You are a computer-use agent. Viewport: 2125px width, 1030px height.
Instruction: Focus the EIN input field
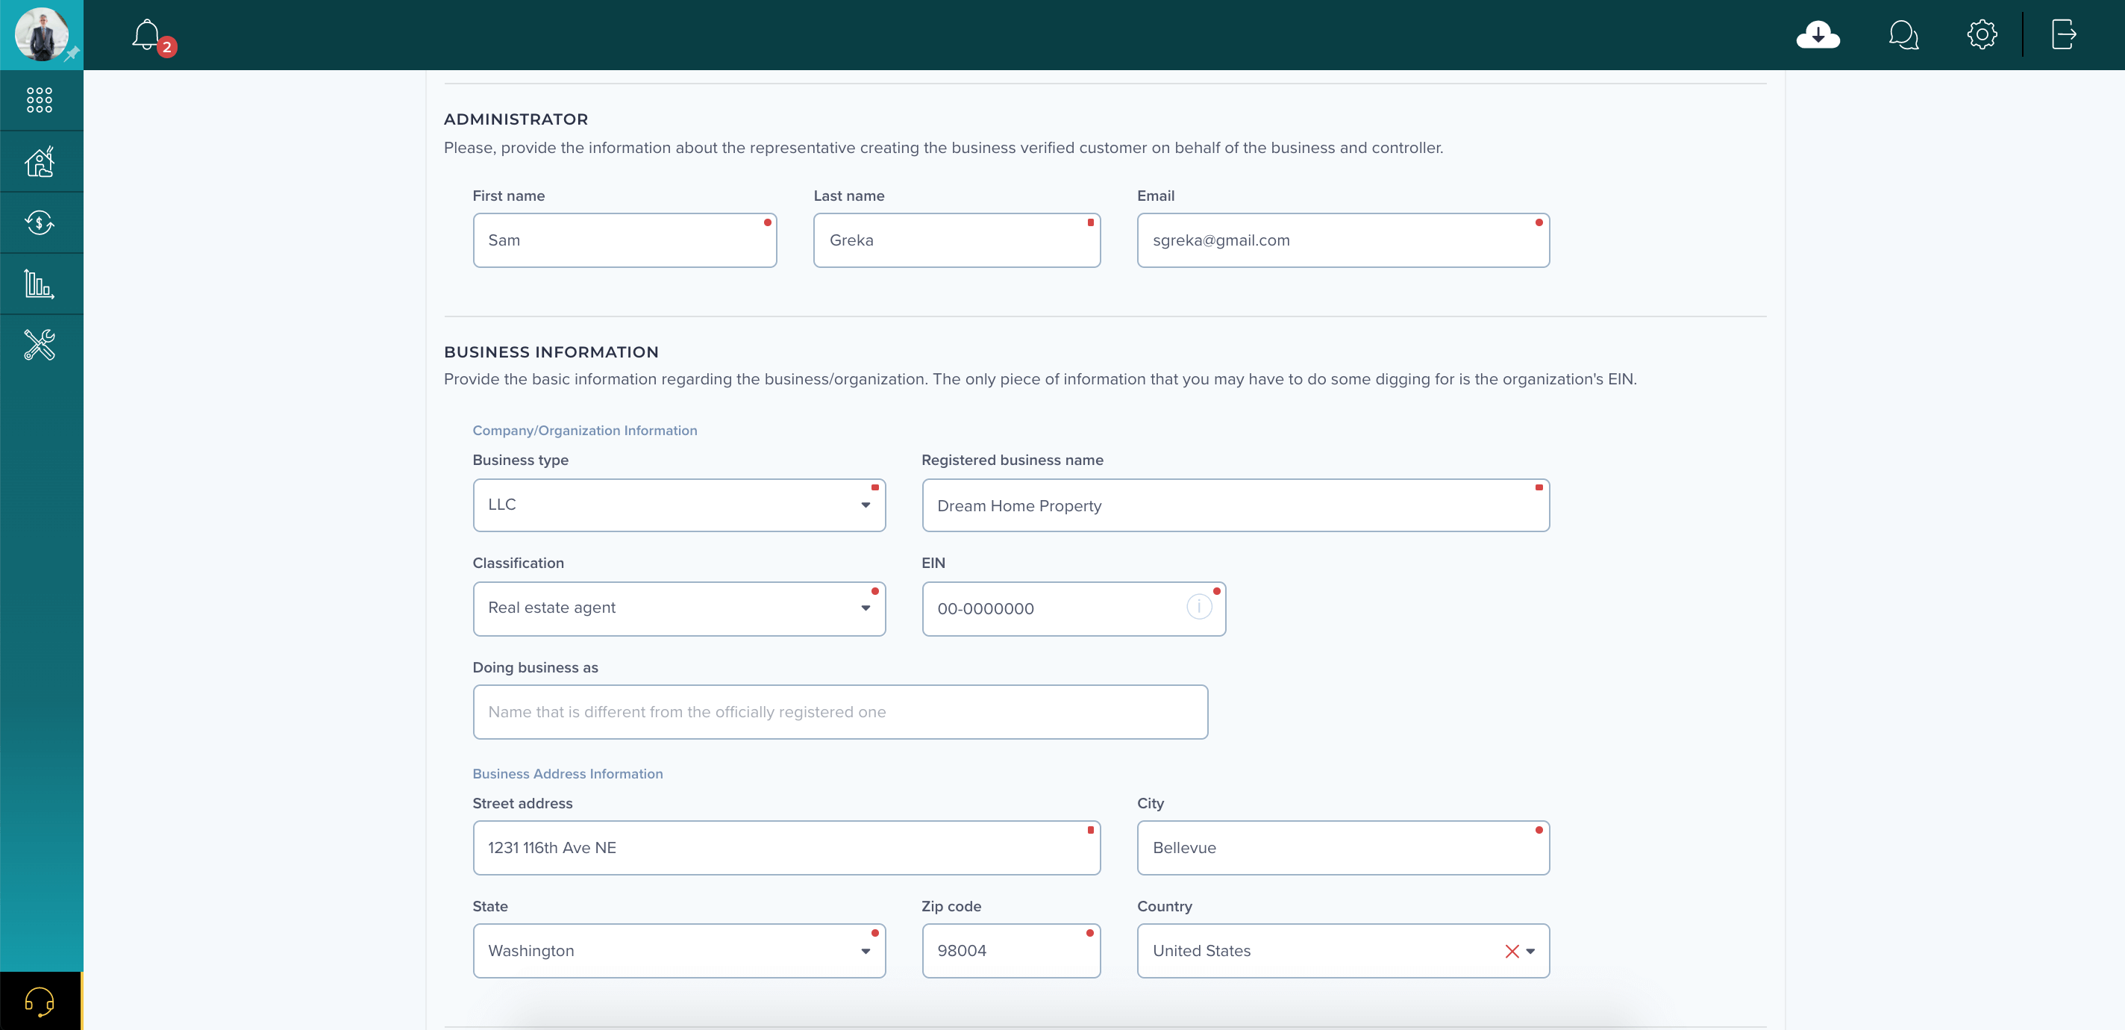[1074, 608]
